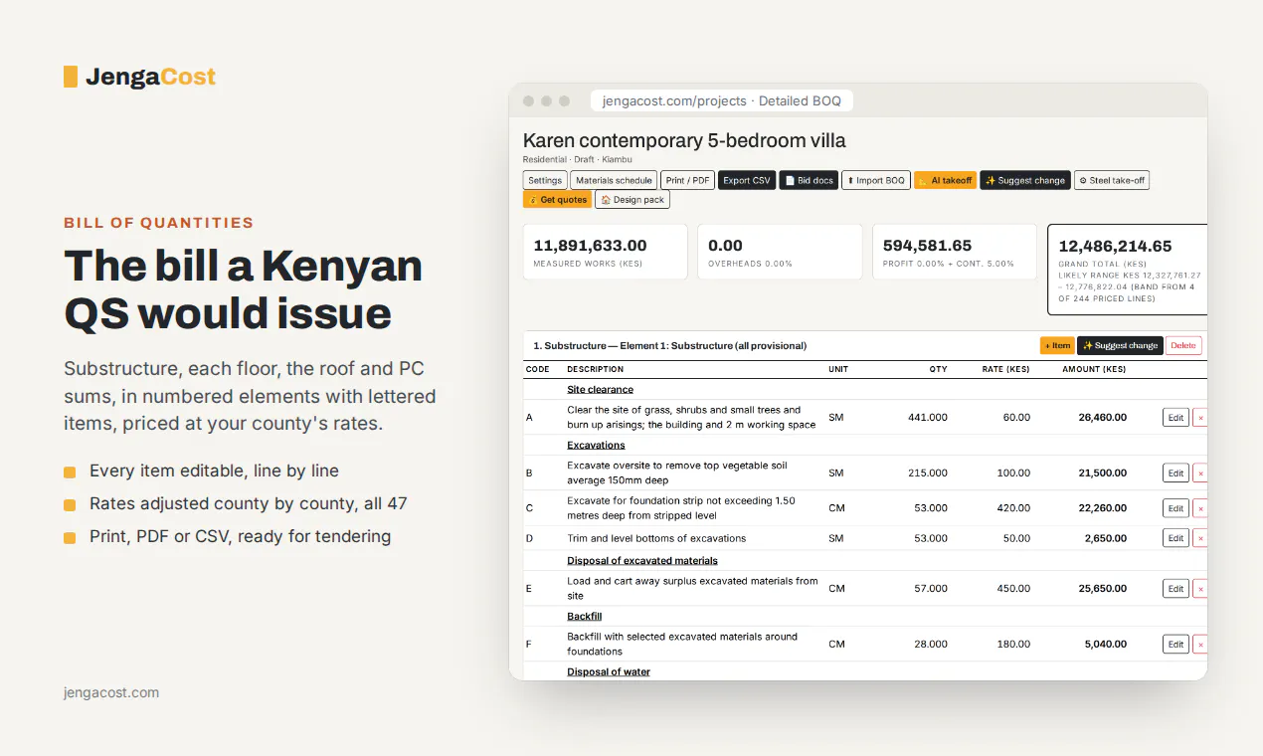Edit row C excavate foundation strip item
Screen dimensions: 1263x756
pyautogui.click(x=1175, y=508)
